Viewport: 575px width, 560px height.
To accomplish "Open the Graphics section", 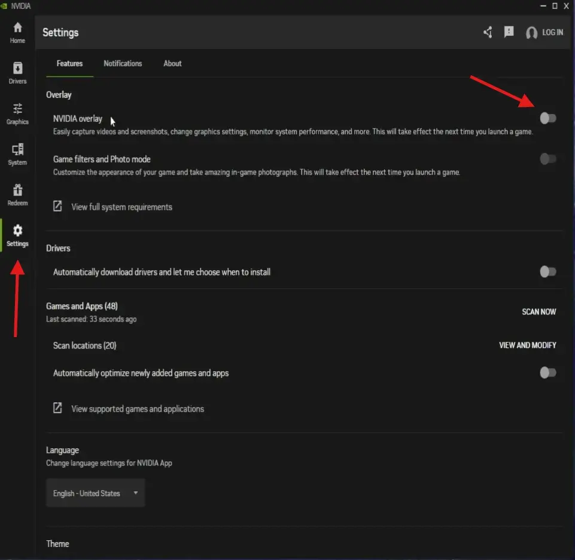I will click(x=17, y=112).
